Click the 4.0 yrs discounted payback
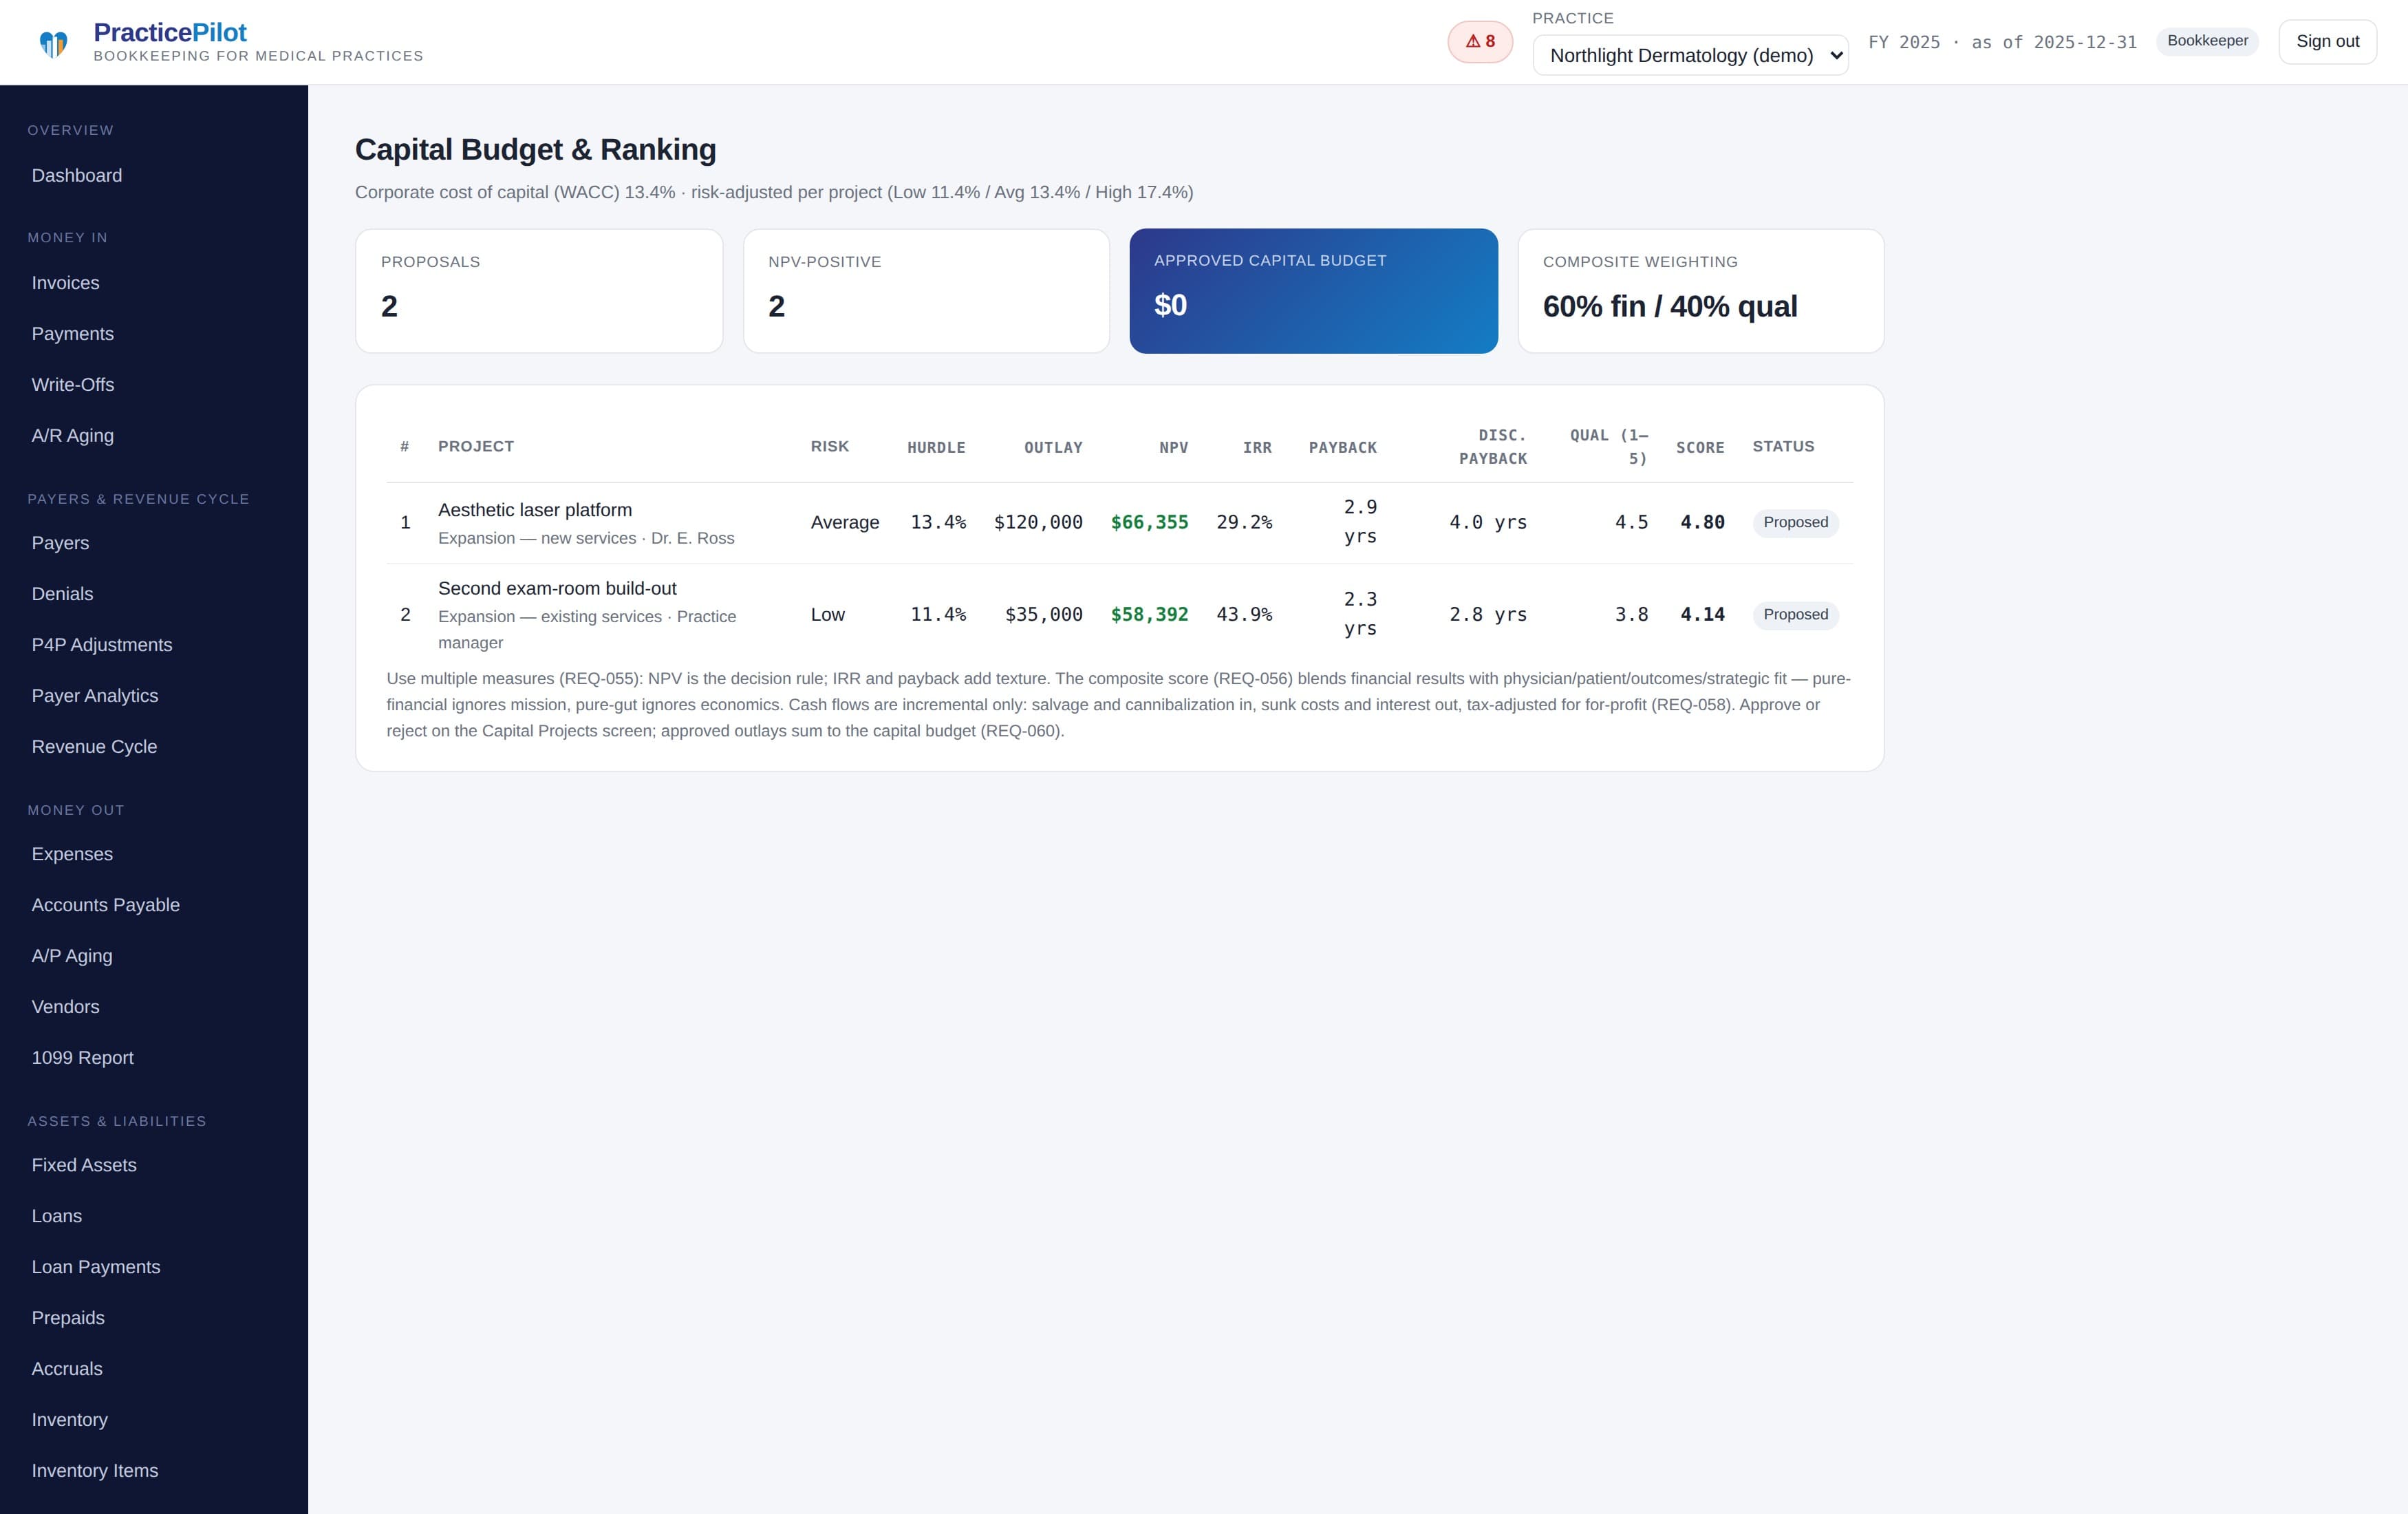Screen dimensions: 2408x1514 pos(1488,523)
